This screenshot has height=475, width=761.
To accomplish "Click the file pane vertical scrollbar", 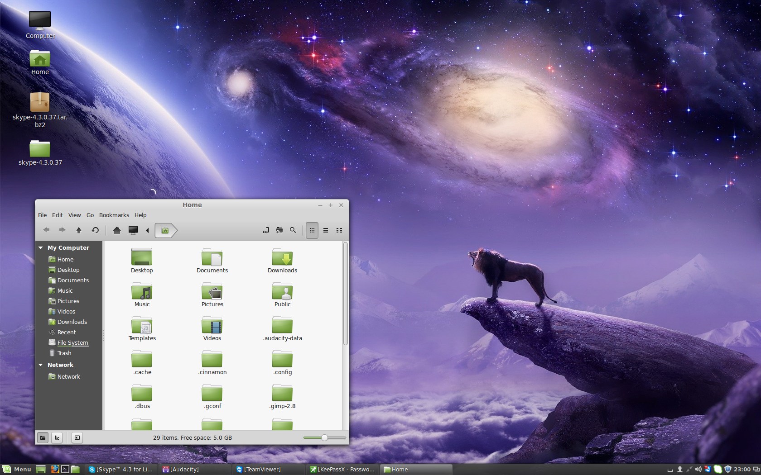I will tap(346, 294).
